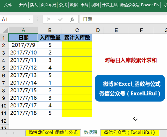Click the formula bar confirm checkmark icon

pos(60,19)
